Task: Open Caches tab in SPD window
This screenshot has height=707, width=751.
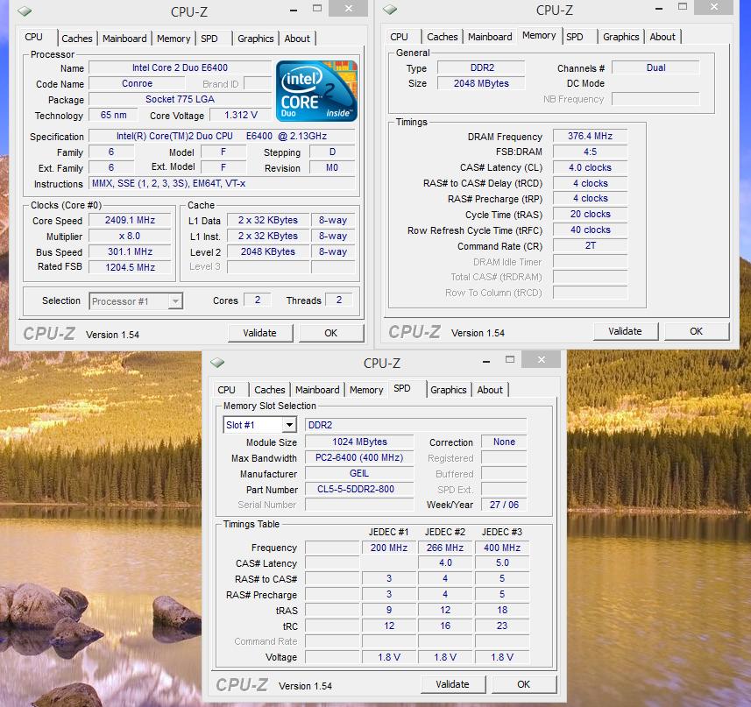Action: [x=270, y=390]
